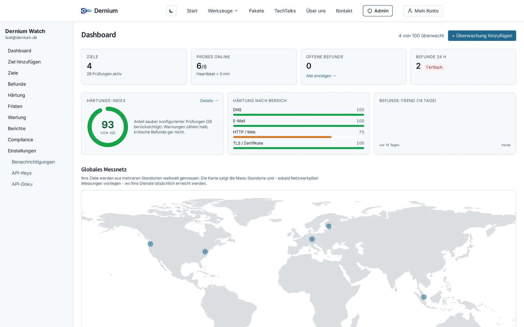Open the Pakete nav item
524x327 pixels.
[x=256, y=11]
